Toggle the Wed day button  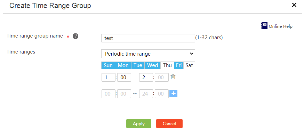pyautogui.click(x=153, y=65)
